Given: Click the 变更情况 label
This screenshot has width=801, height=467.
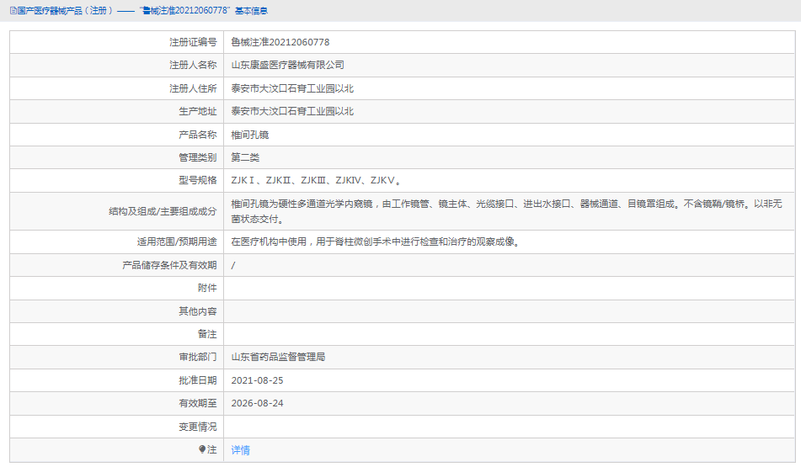Looking at the screenshot, I should 198,427.
